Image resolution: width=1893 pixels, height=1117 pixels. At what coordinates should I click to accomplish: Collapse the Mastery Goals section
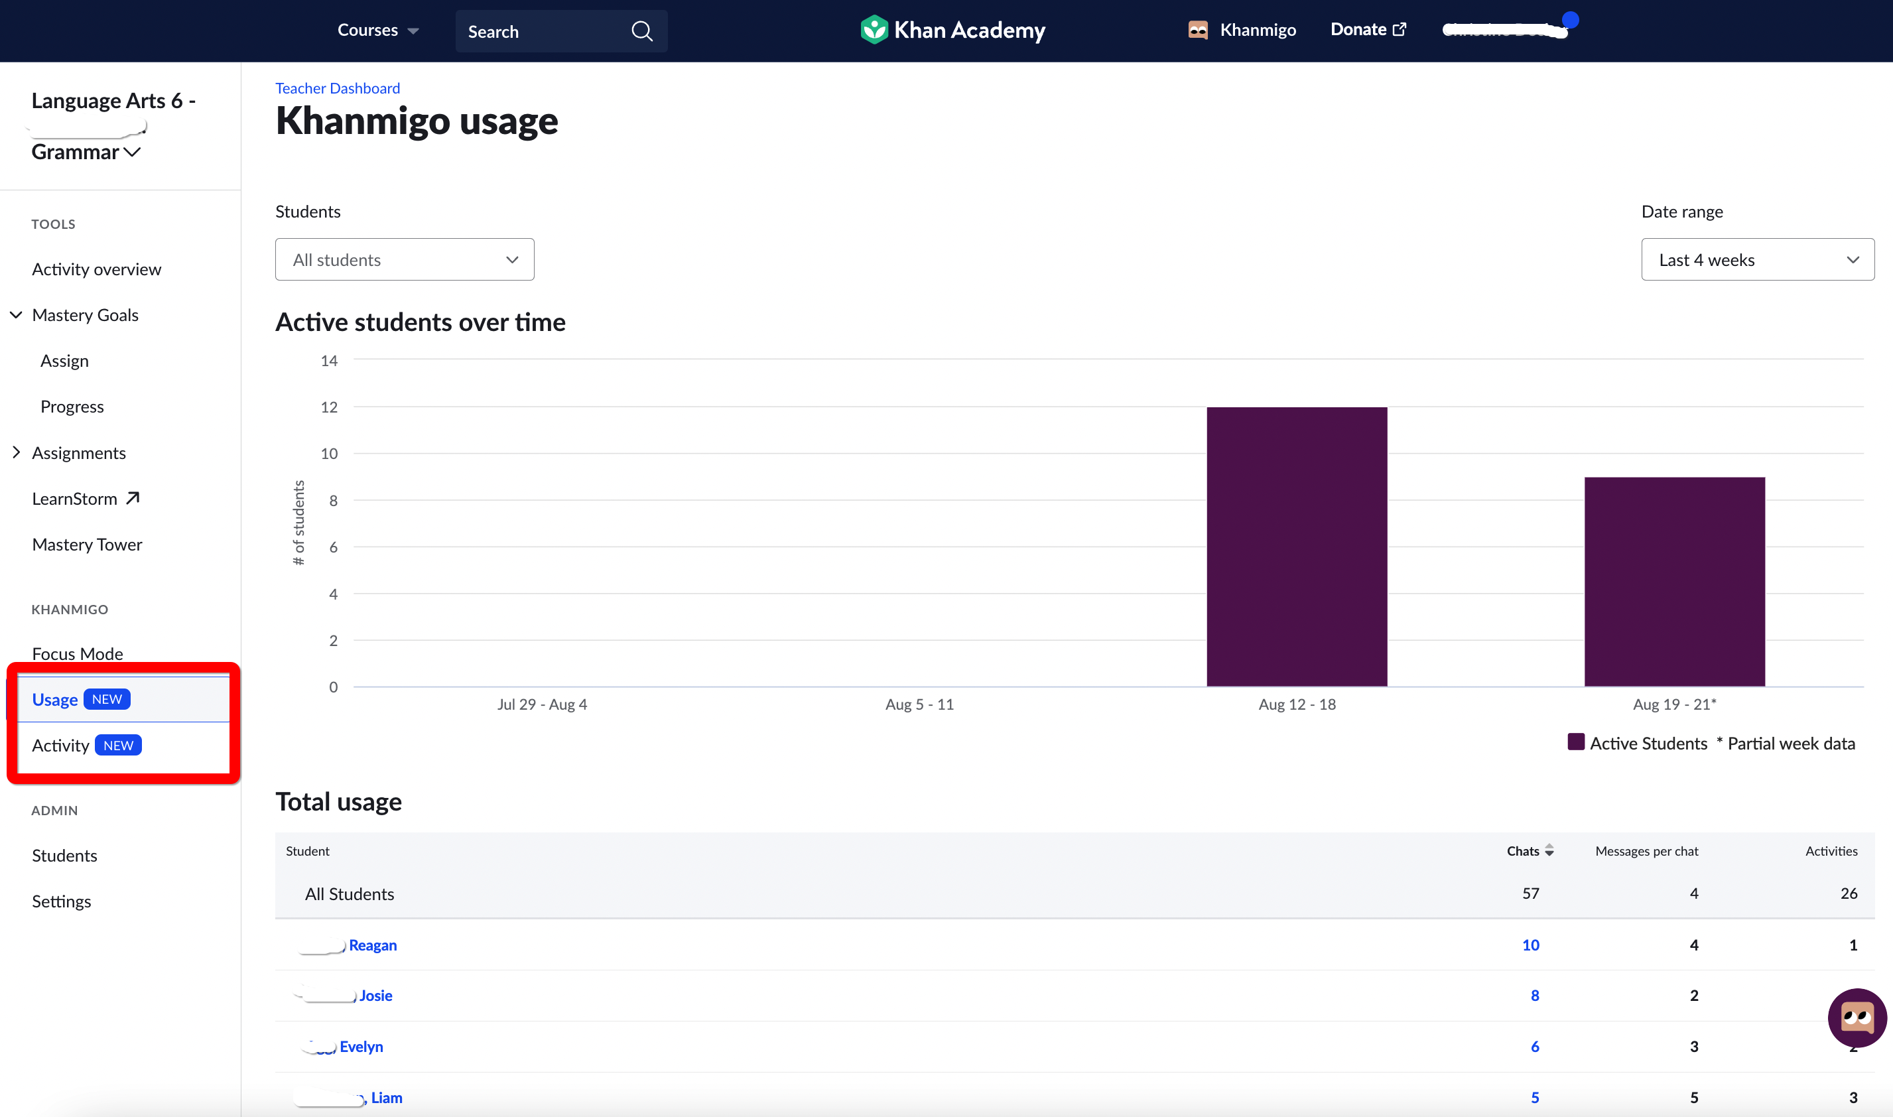[17, 314]
